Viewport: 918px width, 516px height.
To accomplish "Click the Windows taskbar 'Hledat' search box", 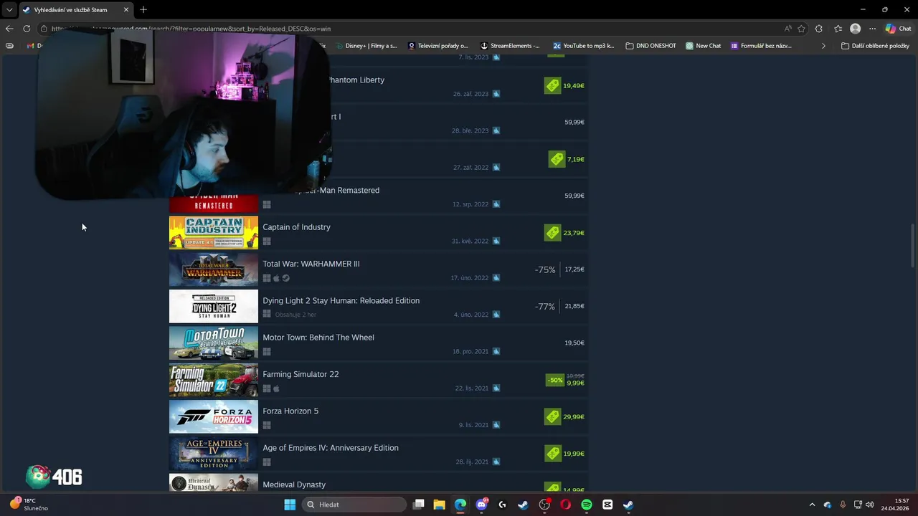I will [x=354, y=505].
